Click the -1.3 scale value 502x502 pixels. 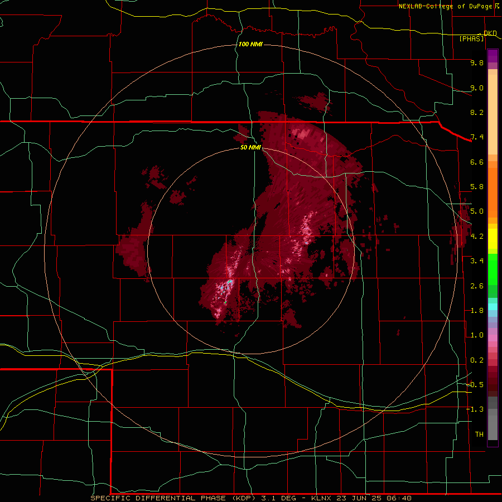475,409
